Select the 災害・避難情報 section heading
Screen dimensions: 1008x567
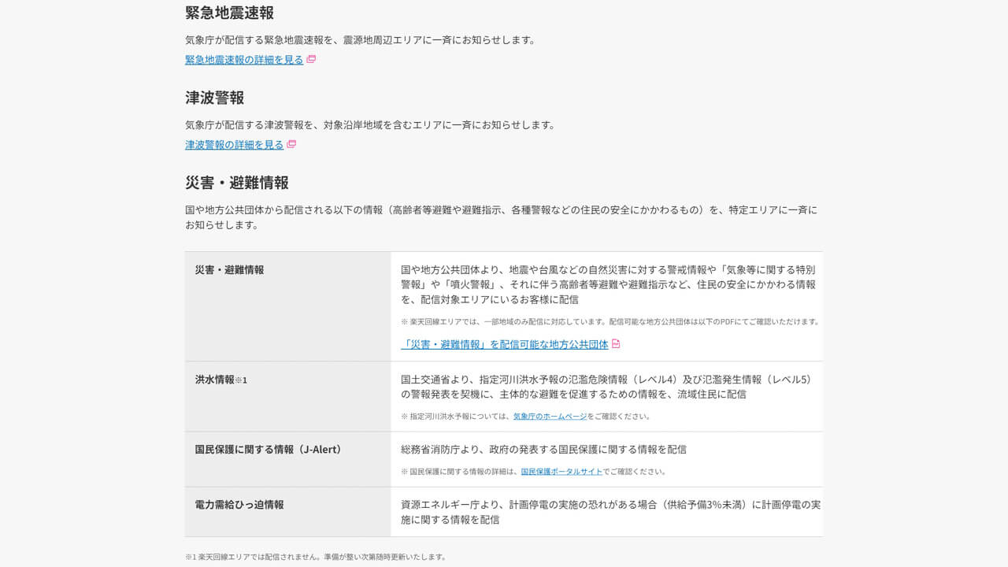tap(237, 182)
